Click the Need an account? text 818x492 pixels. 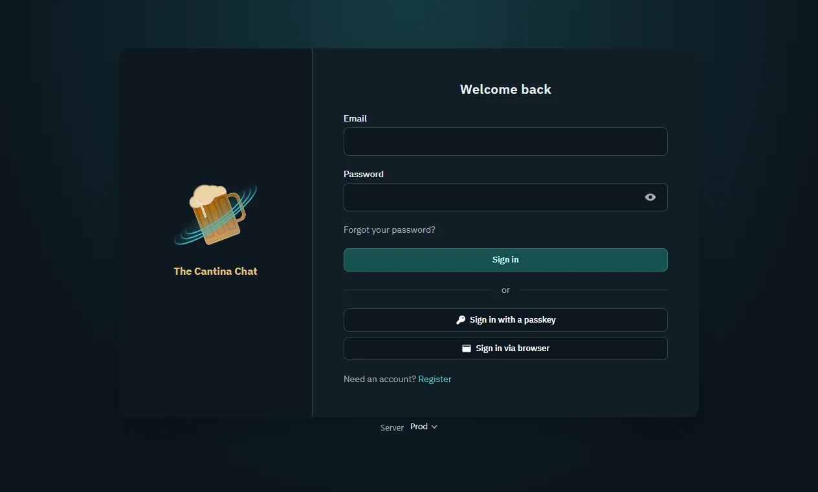(x=380, y=379)
